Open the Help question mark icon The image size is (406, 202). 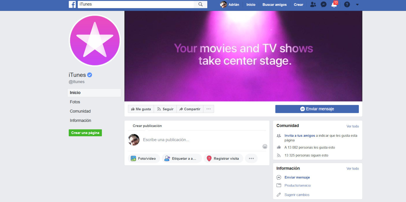347,4
